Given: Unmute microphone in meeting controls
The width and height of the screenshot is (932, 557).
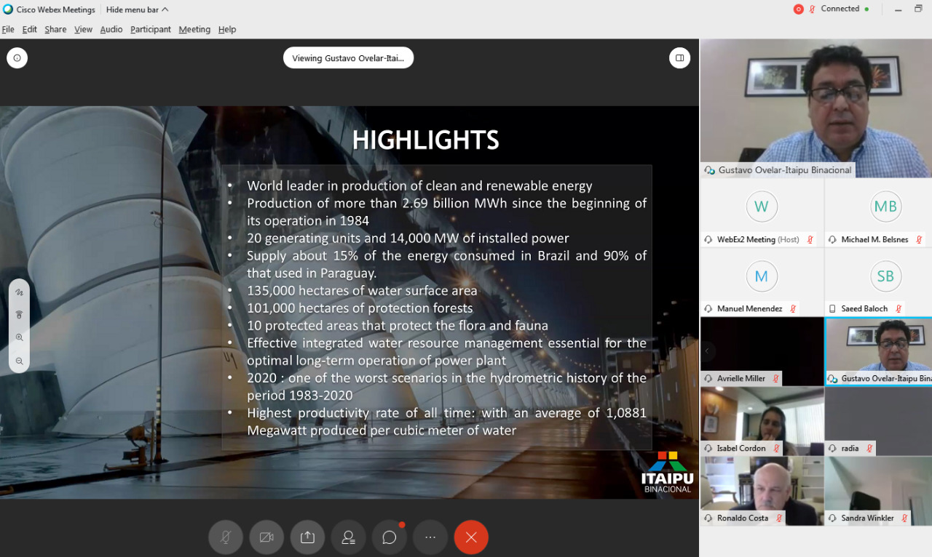Looking at the screenshot, I should (x=226, y=537).
